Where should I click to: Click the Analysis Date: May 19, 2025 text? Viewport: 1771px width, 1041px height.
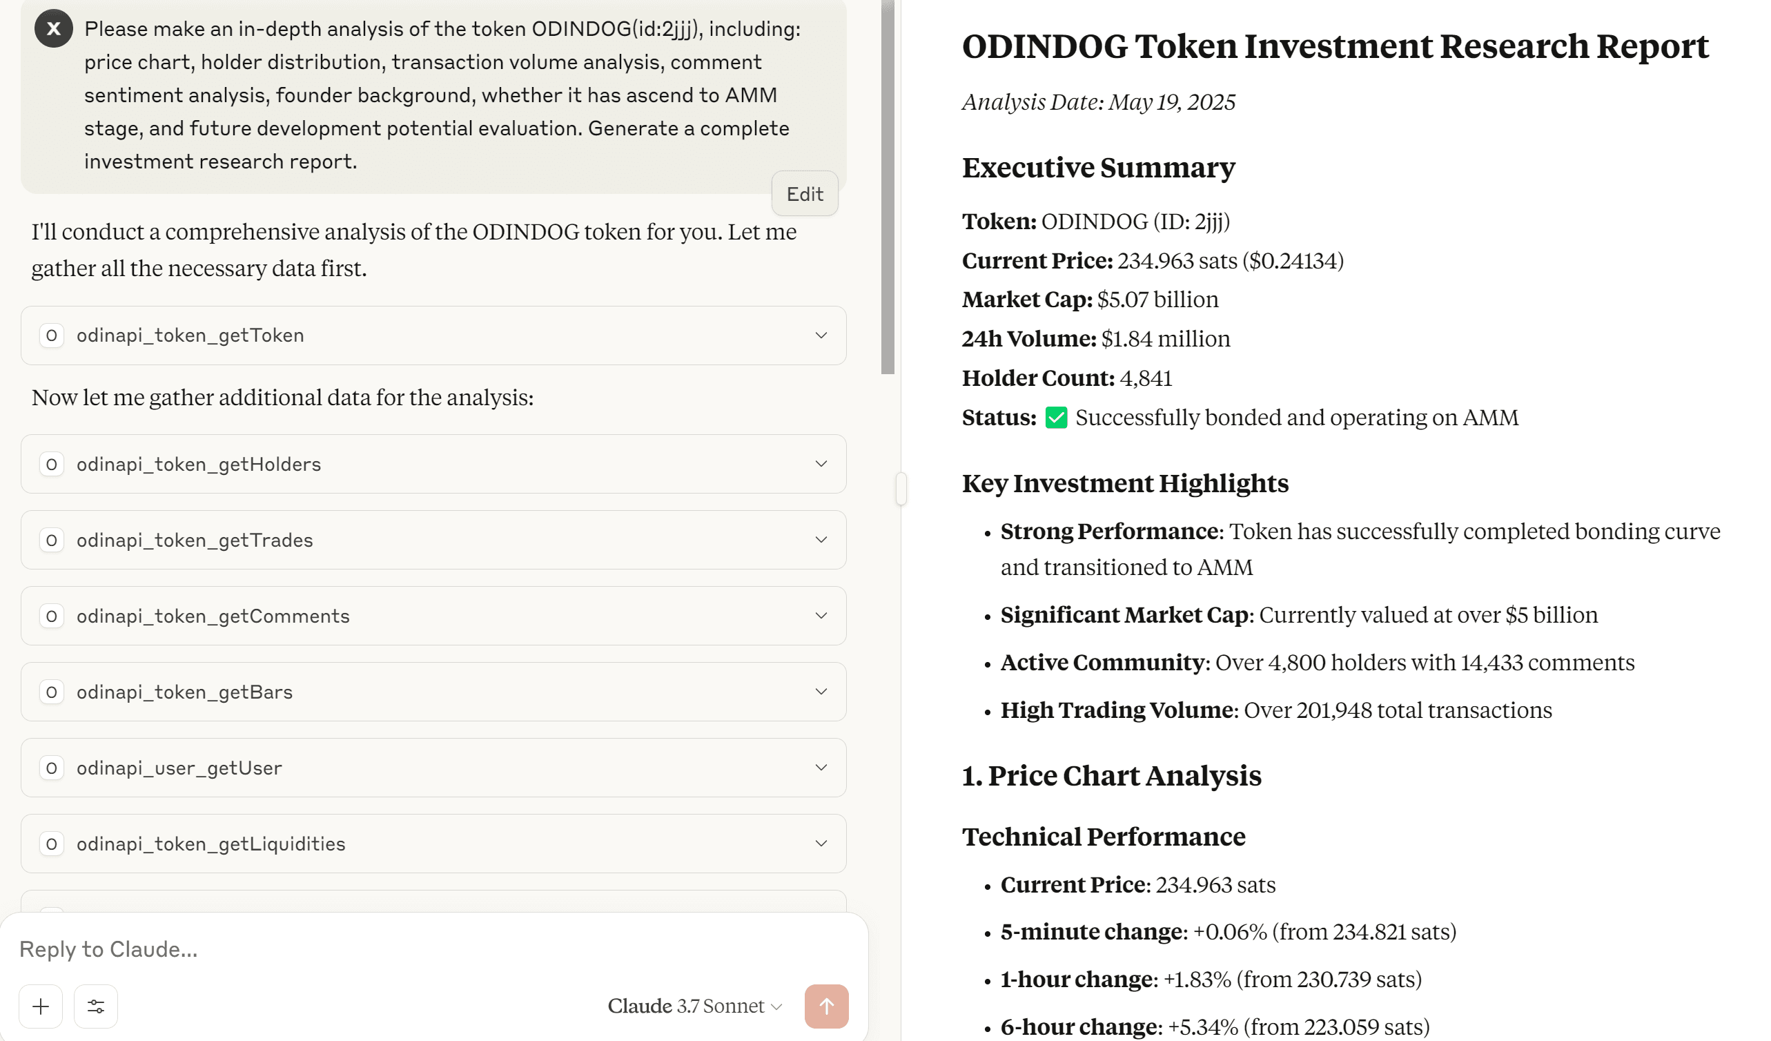tap(1099, 102)
